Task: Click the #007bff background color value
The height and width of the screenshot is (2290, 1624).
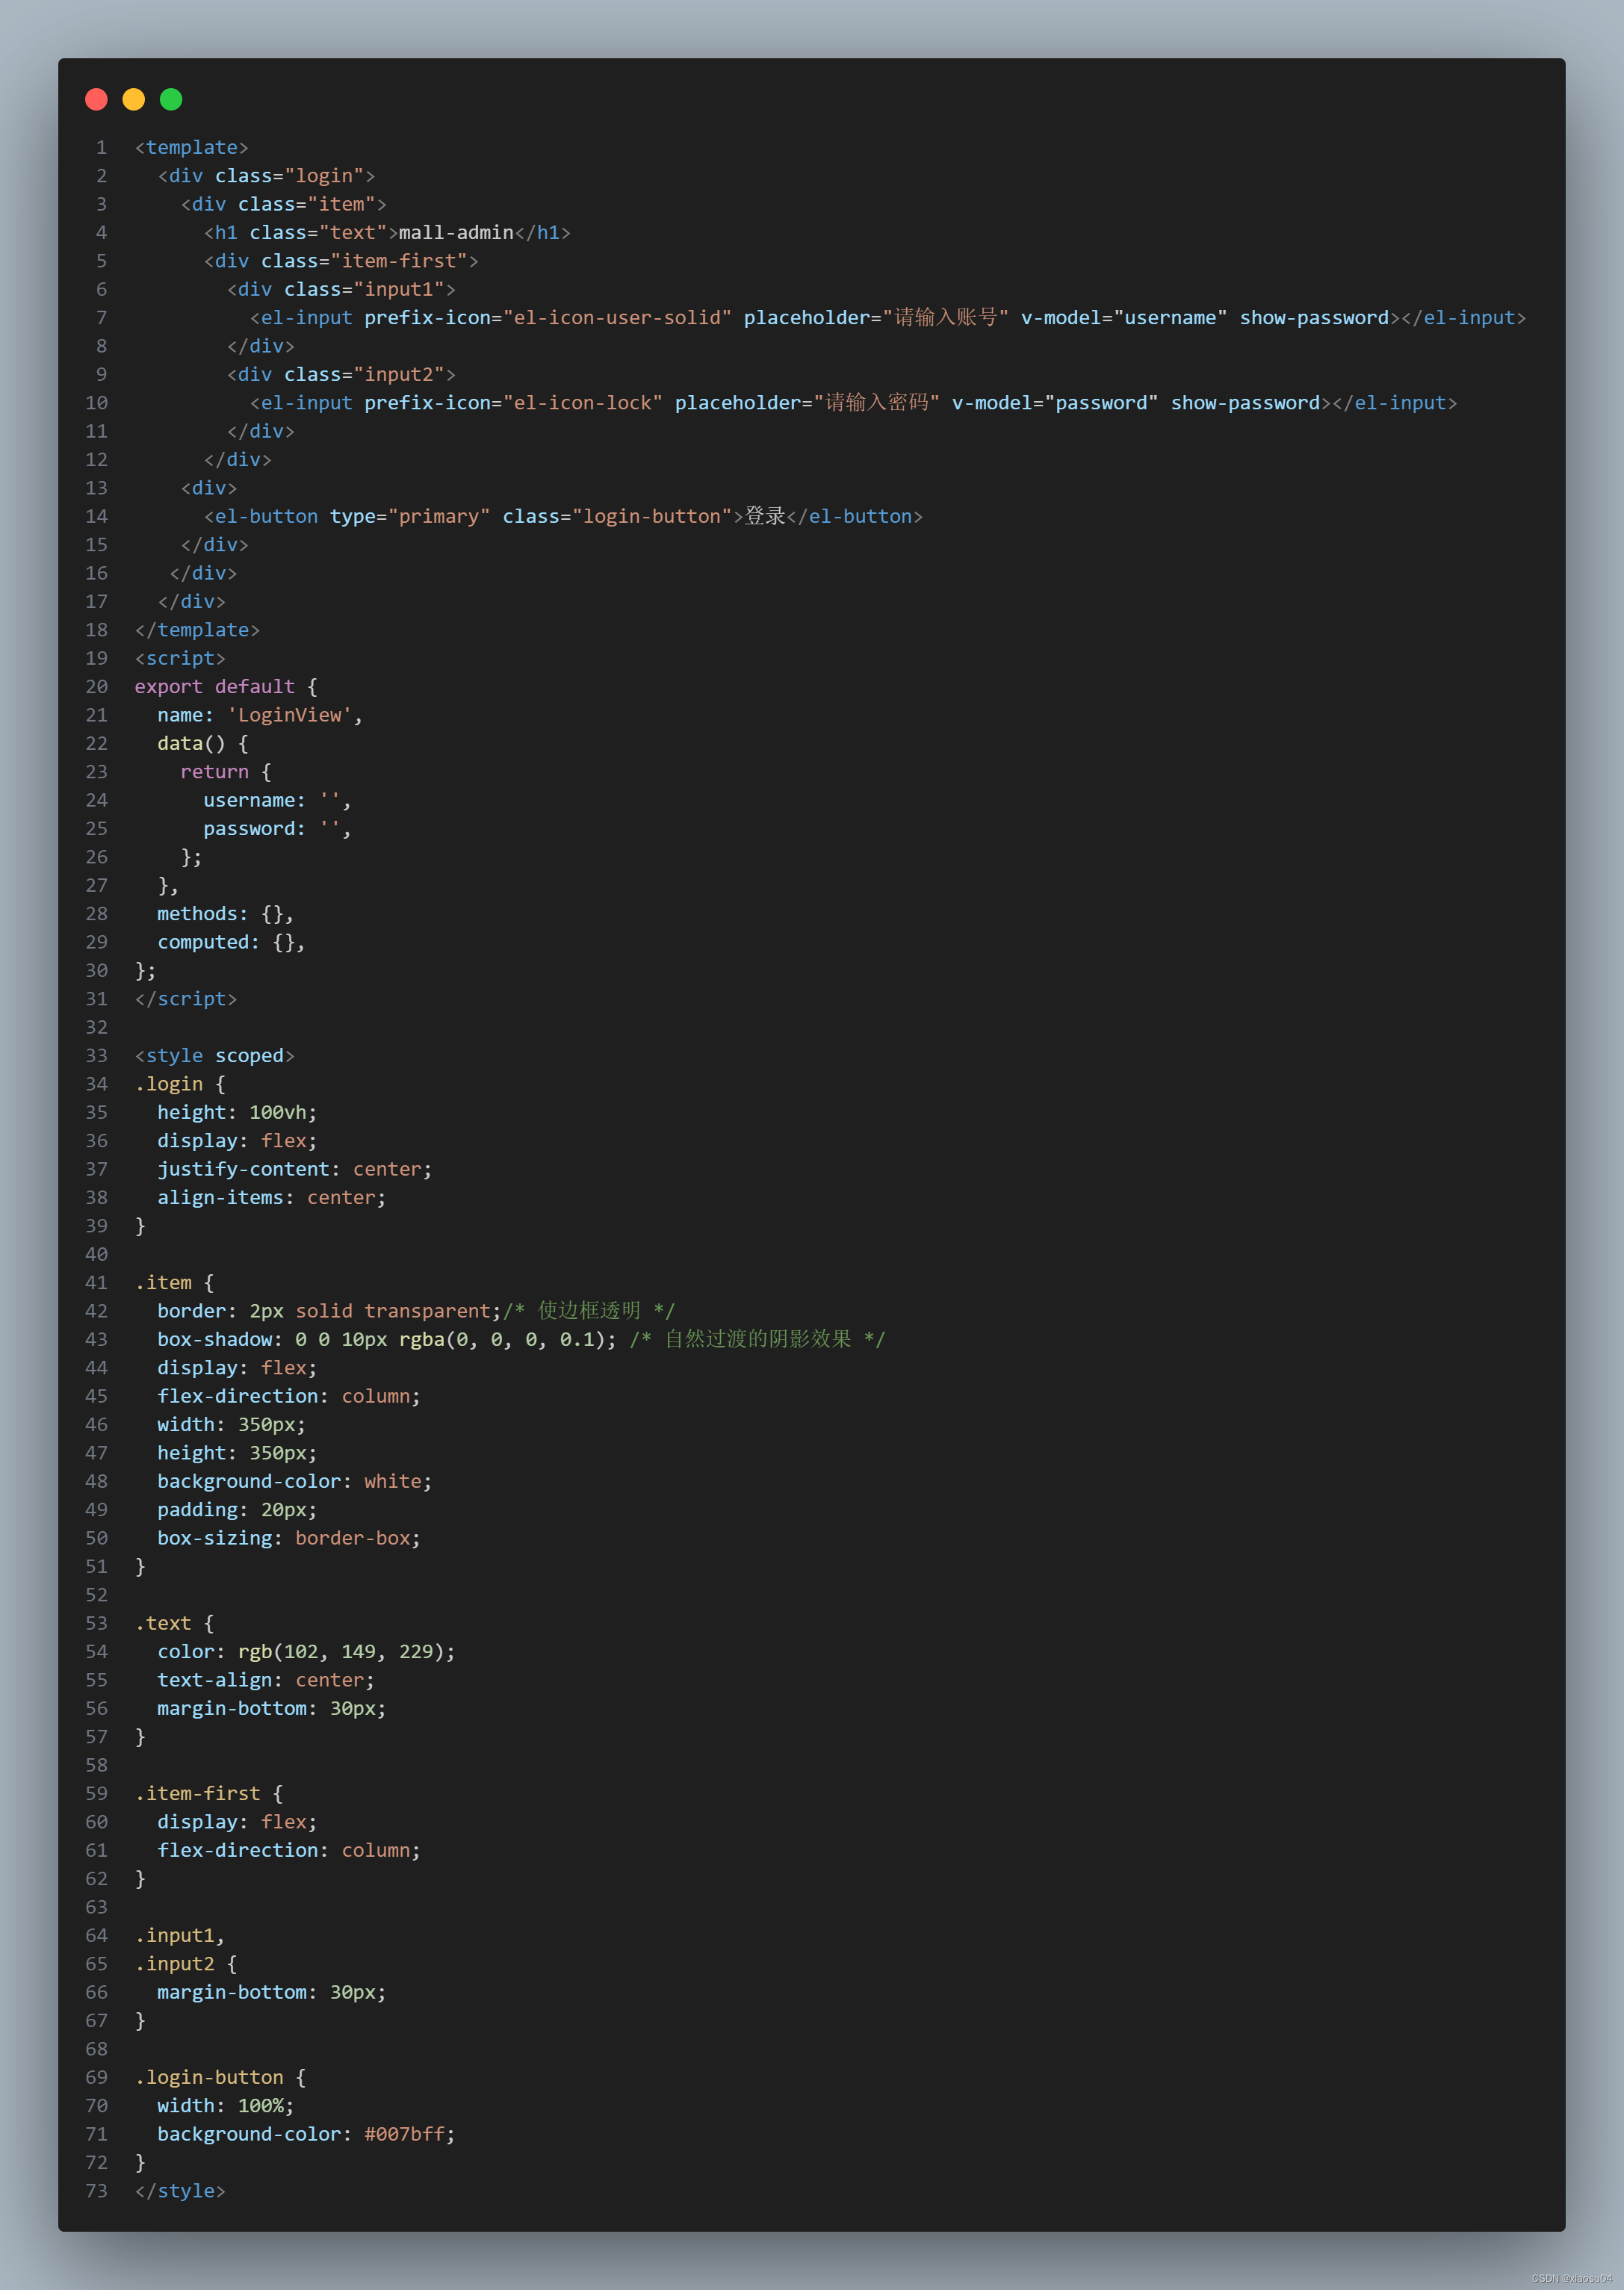Action: 404,2134
